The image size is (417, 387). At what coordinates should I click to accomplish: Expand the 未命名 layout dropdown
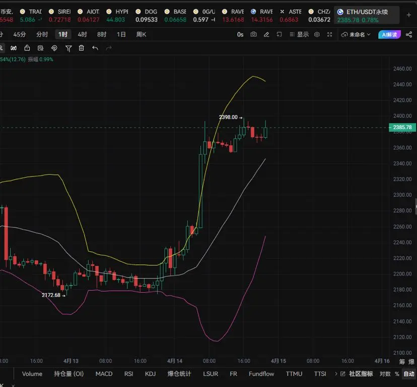356,34
